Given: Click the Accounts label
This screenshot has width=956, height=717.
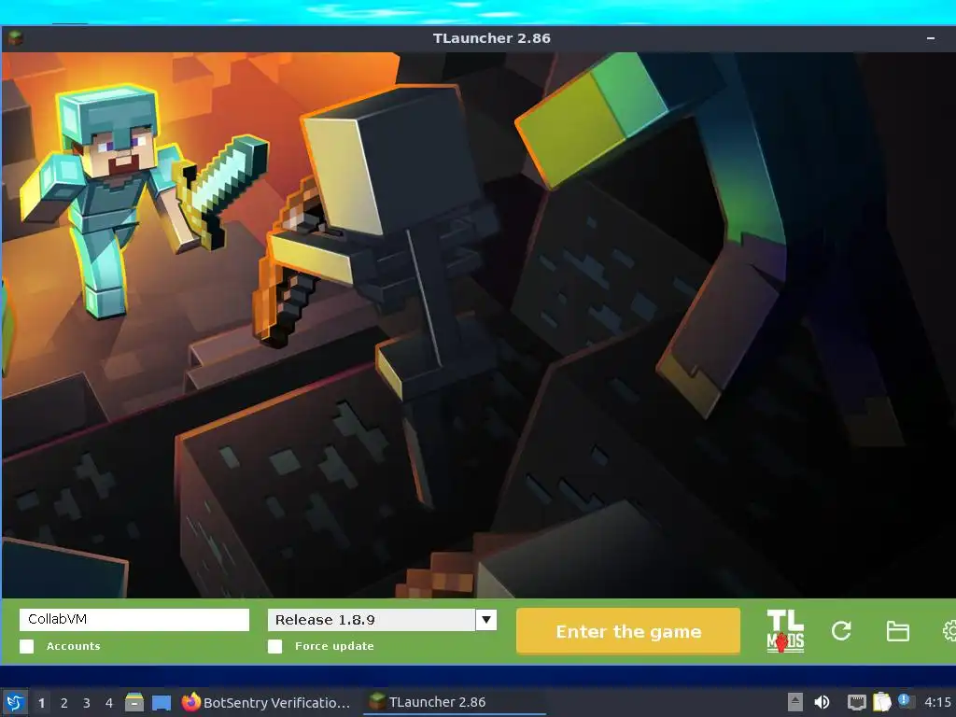Looking at the screenshot, I should [x=73, y=646].
